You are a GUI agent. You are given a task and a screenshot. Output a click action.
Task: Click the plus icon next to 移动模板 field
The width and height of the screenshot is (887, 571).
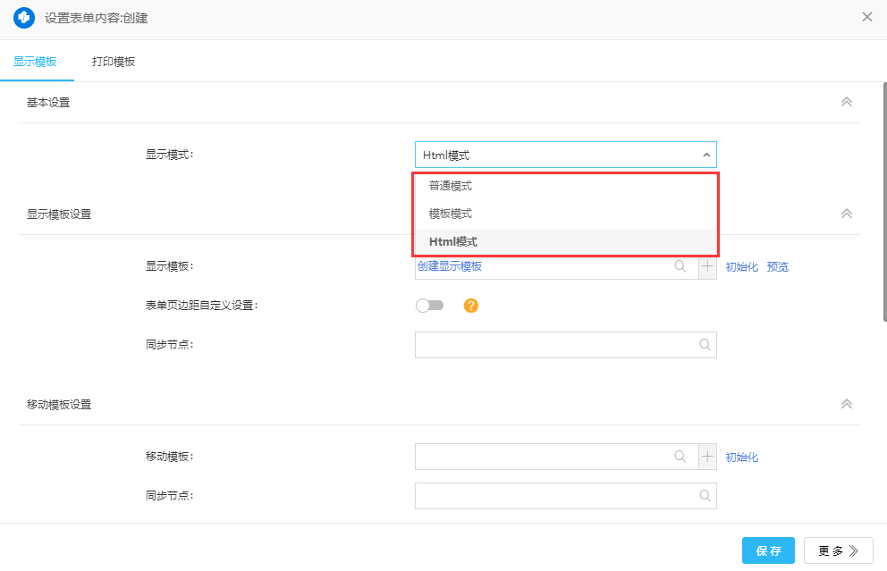coord(706,457)
